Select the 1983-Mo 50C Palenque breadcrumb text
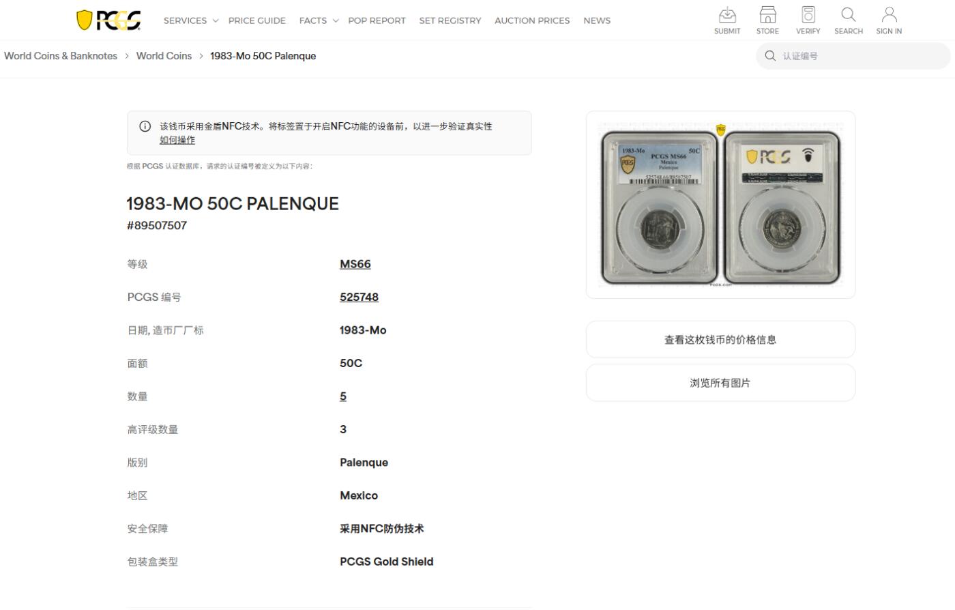This screenshot has width=955, height=610. tap(263, 56)
